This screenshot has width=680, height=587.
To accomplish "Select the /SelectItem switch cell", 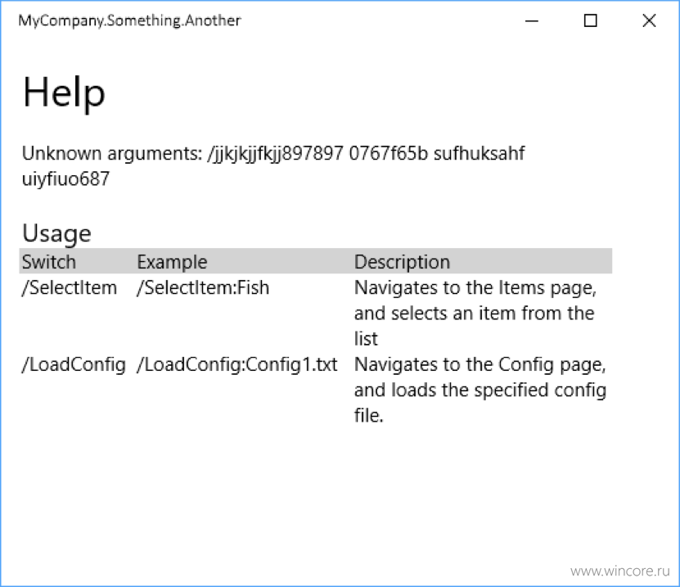I will click(x=70, y=287).
